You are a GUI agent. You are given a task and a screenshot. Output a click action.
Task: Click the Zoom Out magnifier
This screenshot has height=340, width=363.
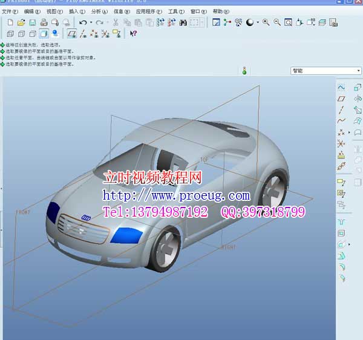pos(277,22)
